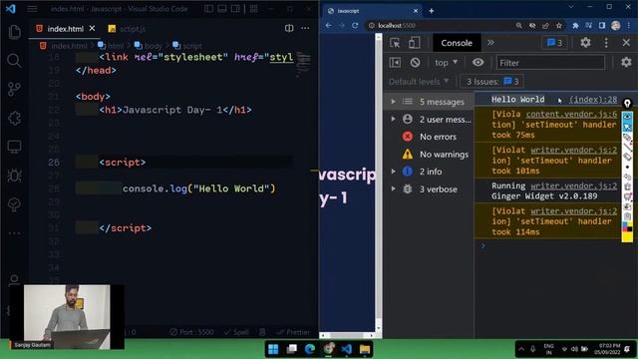Toggle the device toolbar in DevTools
Image resolution: width=638 pixels, height=359 pixels.
pos(415,43)
